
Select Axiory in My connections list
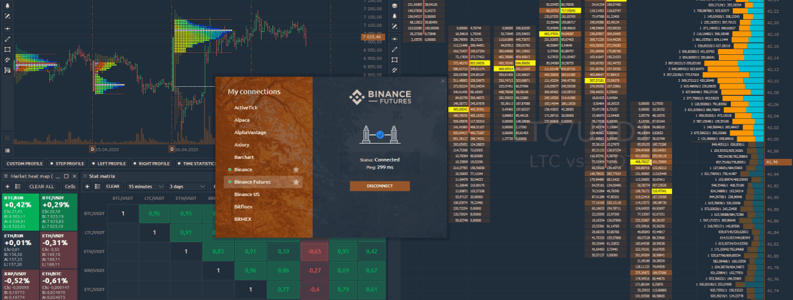pyautogui.click(x=241, y=145)
